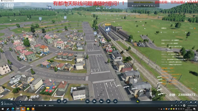Screen dimensions: 198x111
Task: Click the cargo box marker near the top left
Action: 50,7
